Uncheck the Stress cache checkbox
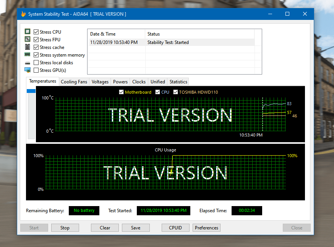 click(x=36, y=47)
